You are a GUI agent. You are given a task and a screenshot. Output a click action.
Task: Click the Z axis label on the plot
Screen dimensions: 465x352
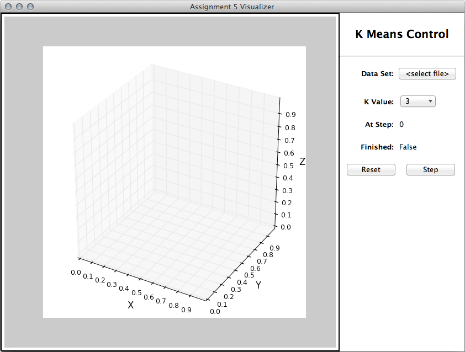coord(302,162)
